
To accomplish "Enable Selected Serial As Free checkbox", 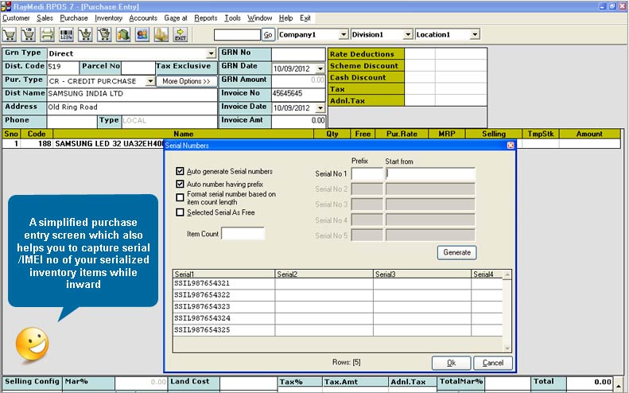I will point(180,212).
